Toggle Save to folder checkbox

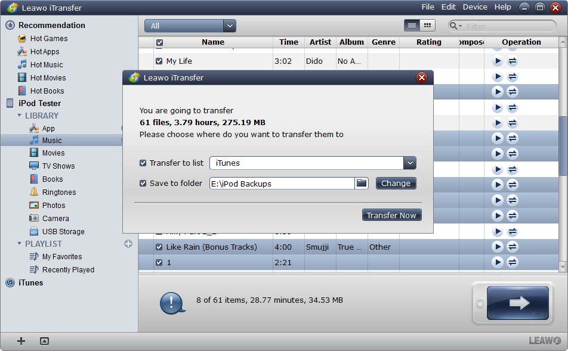pos(143,184)
